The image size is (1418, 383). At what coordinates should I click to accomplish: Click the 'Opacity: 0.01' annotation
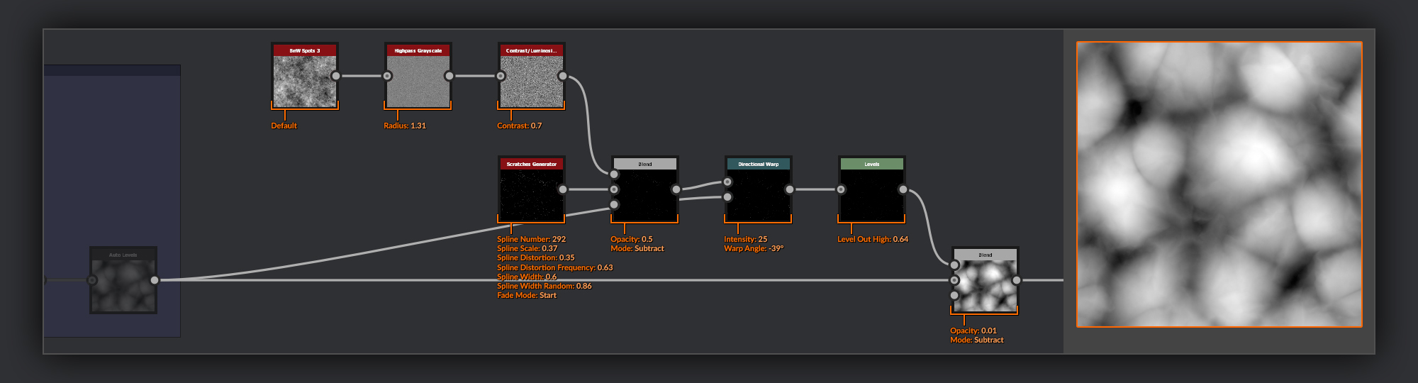pos(973,331)
